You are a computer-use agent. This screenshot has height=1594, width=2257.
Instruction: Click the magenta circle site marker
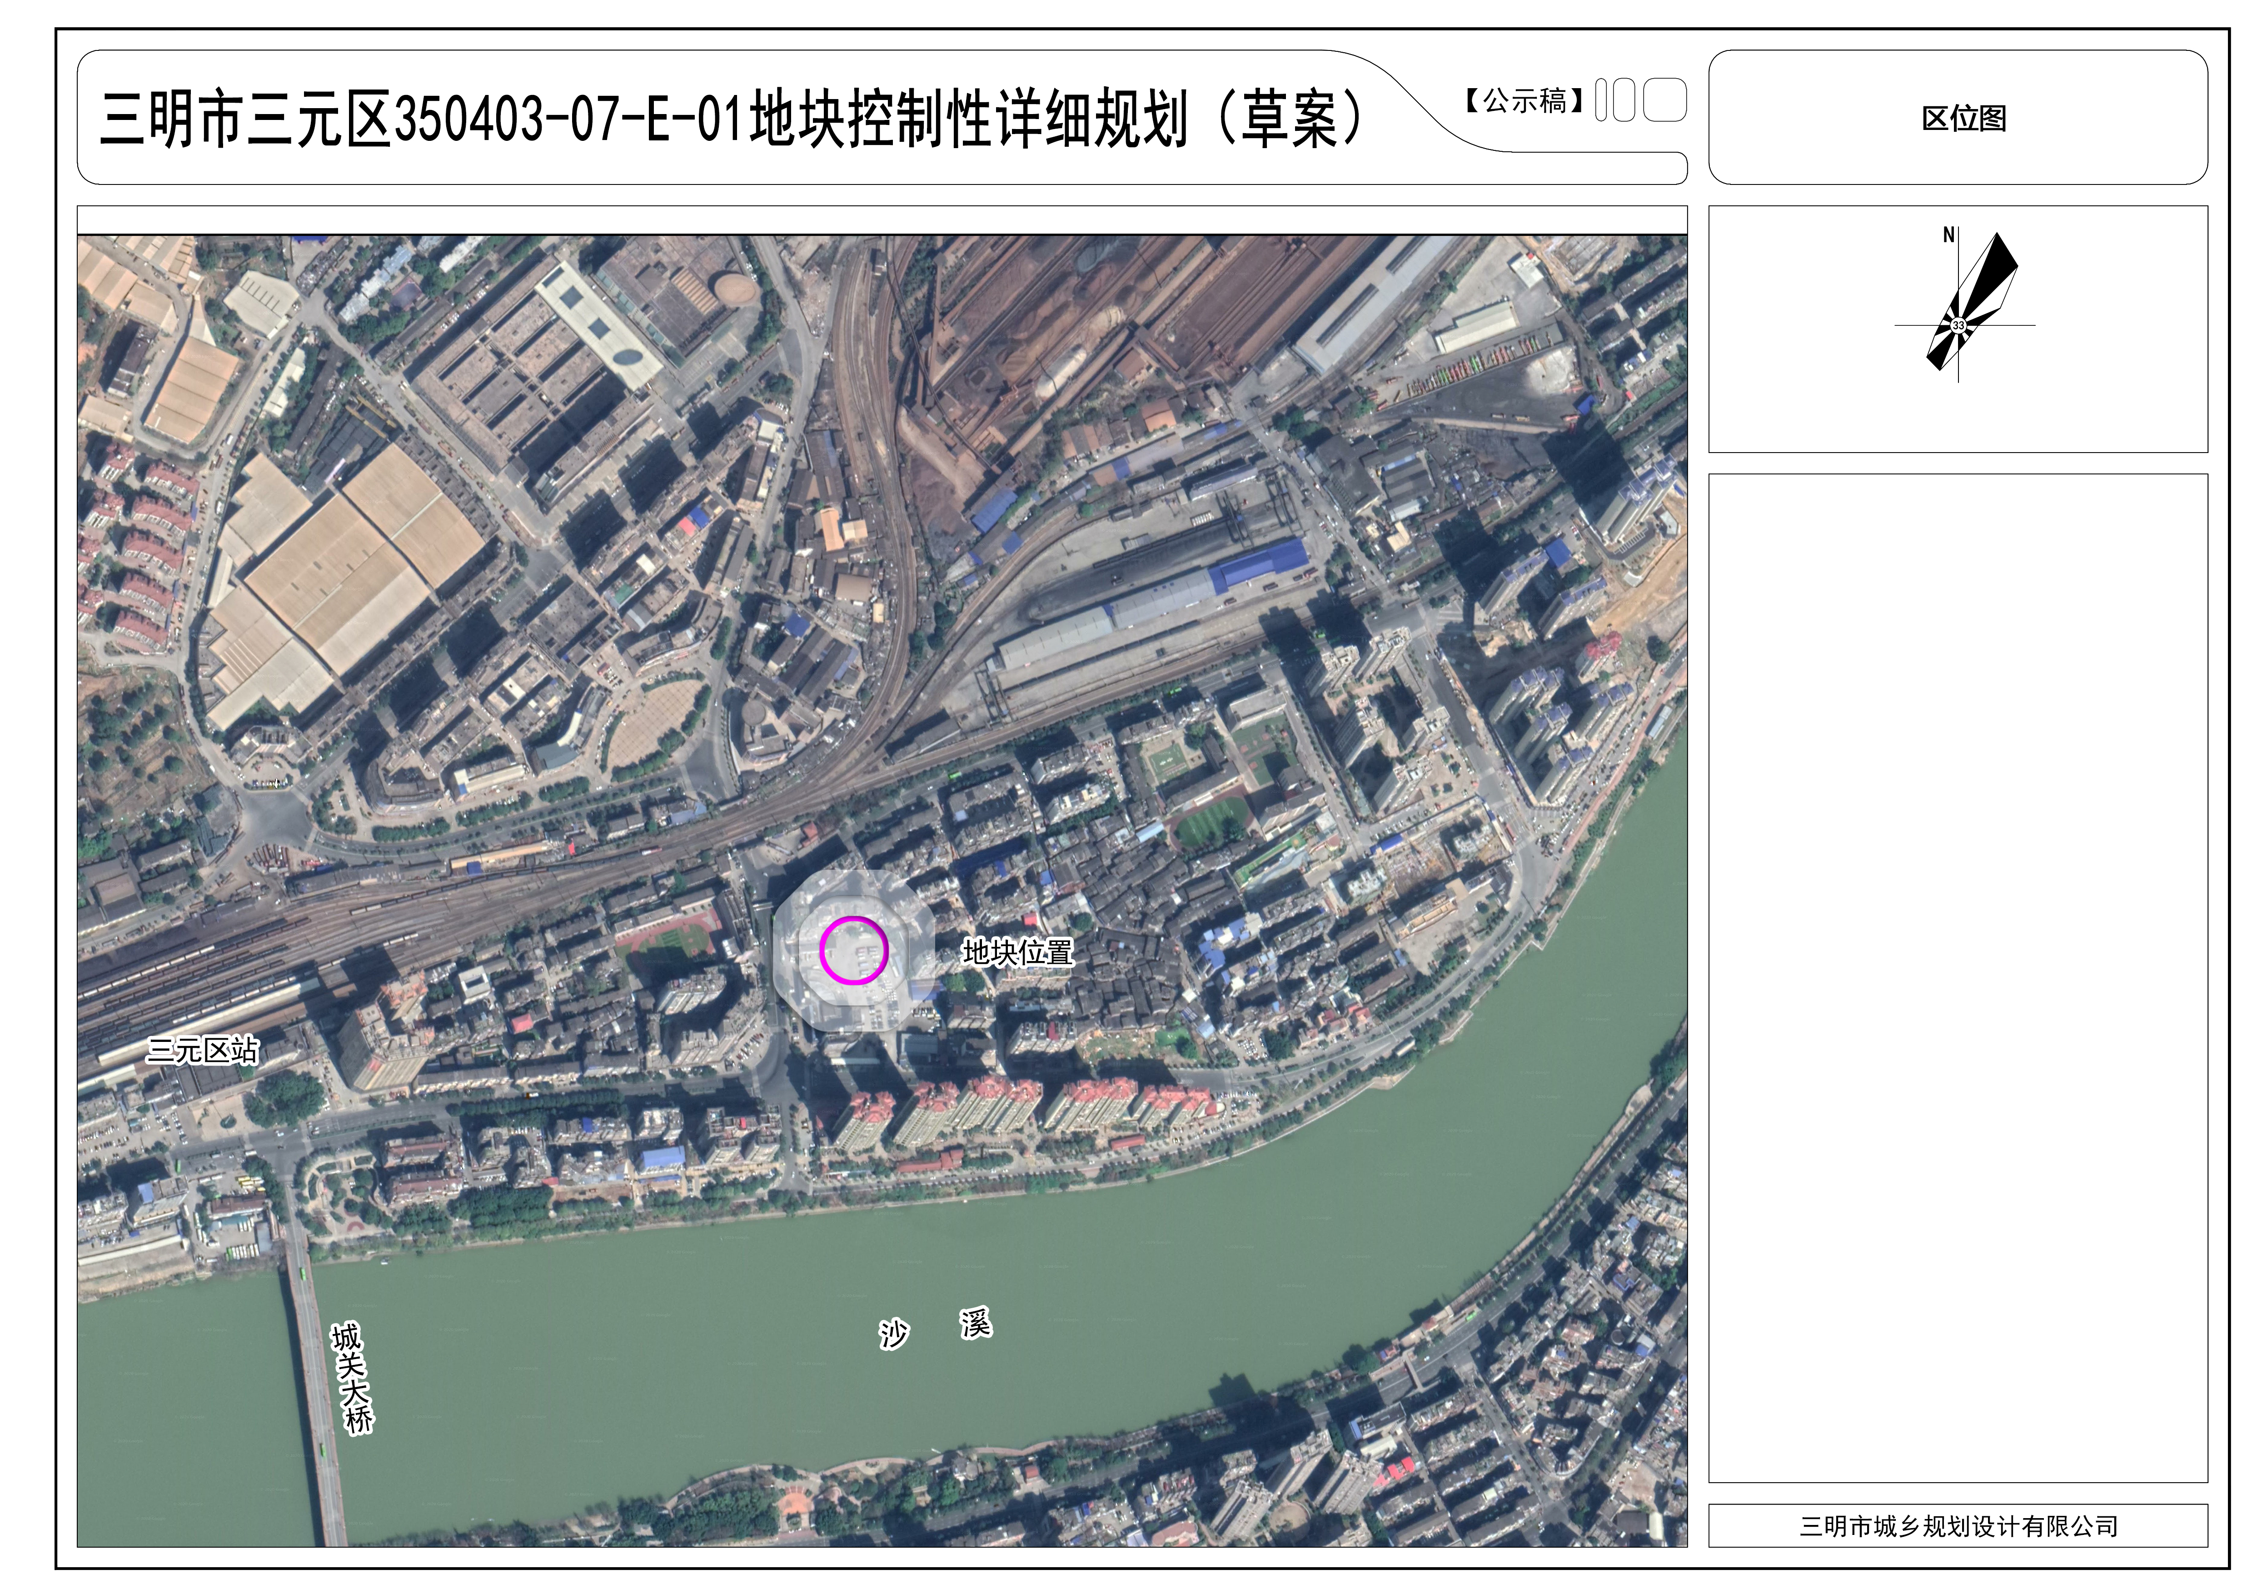click(853, 950)
